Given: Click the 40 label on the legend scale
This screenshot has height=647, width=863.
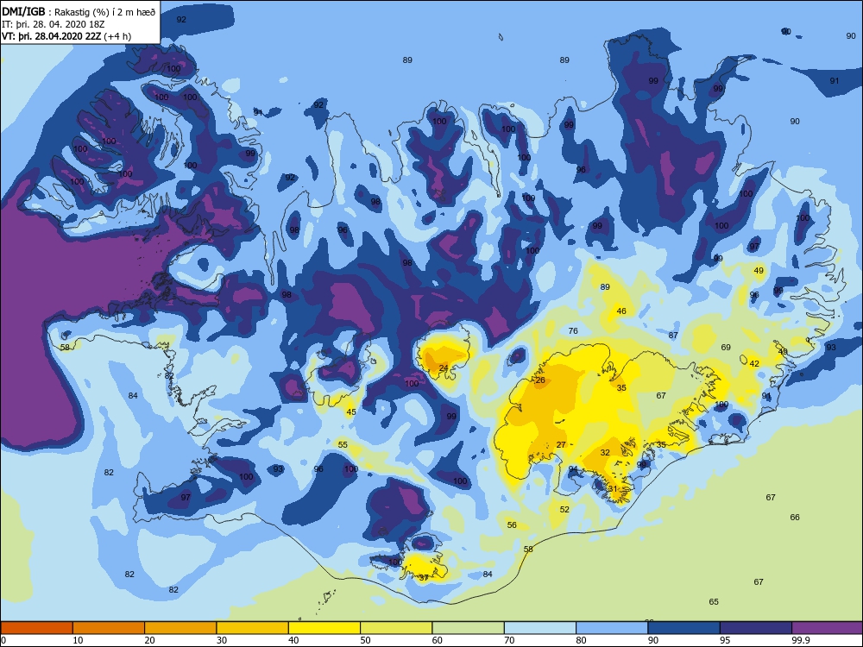Looking at the screenshot, I should point(294,640).
